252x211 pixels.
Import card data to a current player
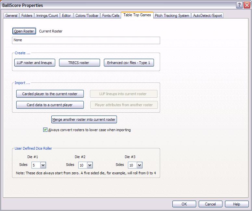[50, 105]
